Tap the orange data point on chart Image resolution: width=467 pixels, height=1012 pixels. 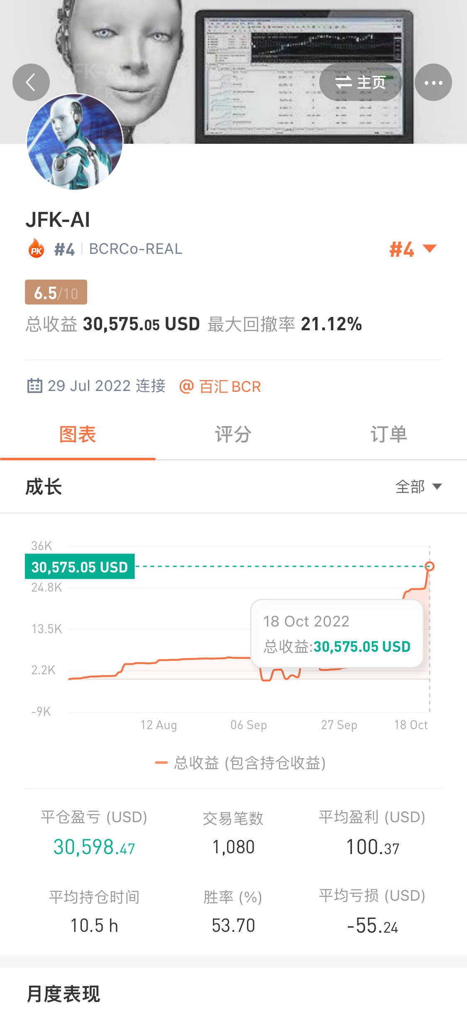click(430, 566)
